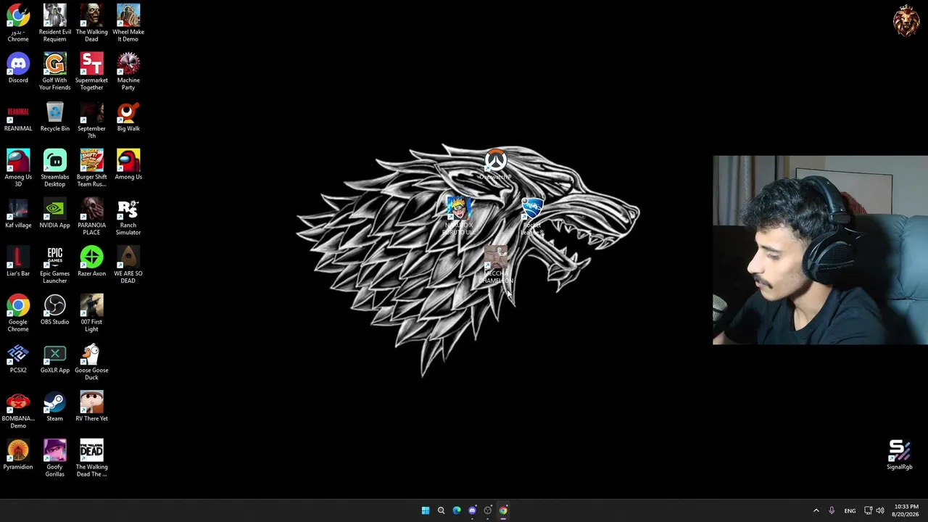The height and width of the screenshot is (522, 928).
Task: Open the Resident Evil Requiem shortcut
Action: (x=55, y=23)
